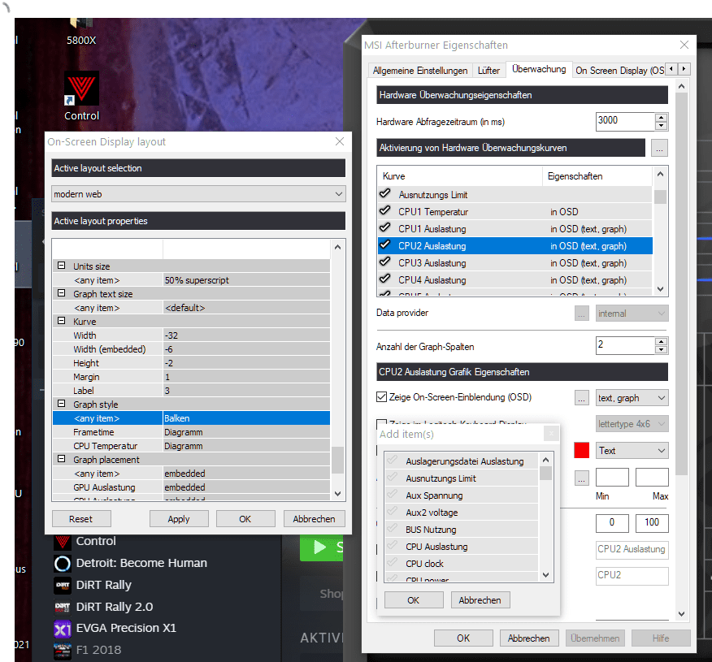Click Apply in On-Screen Display layout

click(179, 519)
